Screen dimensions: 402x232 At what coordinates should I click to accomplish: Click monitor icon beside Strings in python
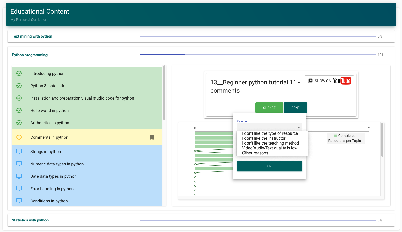tap(19, 151)
